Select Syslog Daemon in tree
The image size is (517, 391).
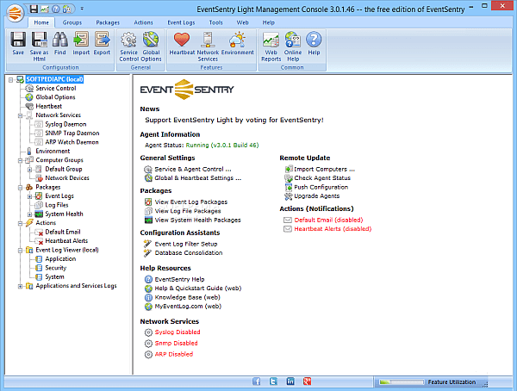[x=65, y=124]
